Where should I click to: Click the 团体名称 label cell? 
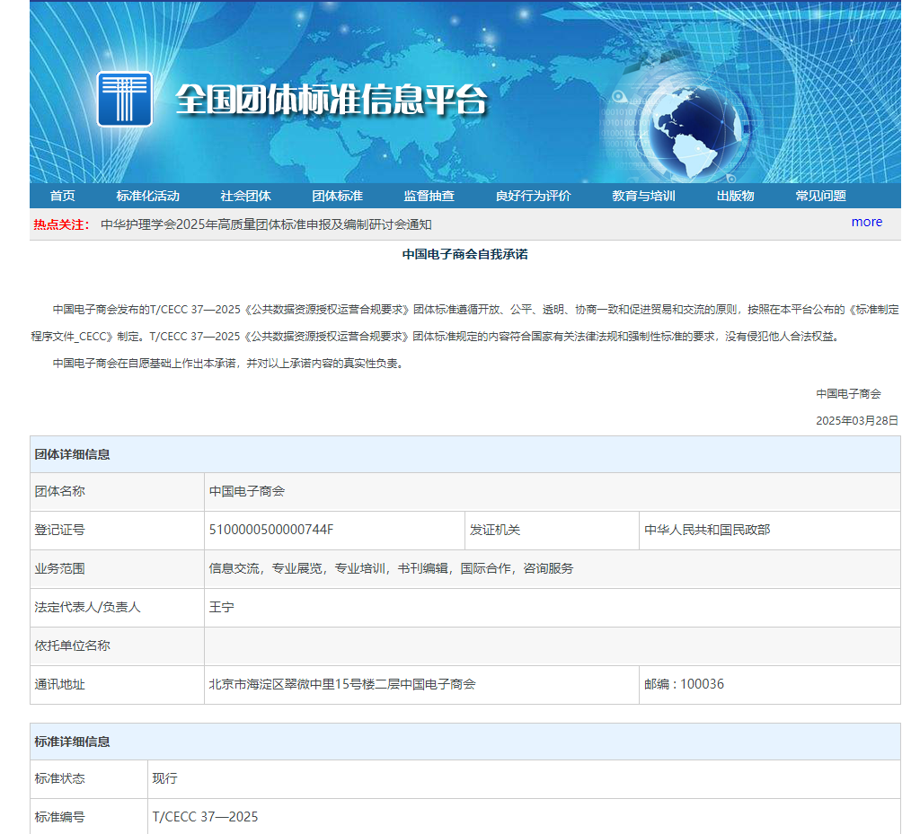(117, 491)
